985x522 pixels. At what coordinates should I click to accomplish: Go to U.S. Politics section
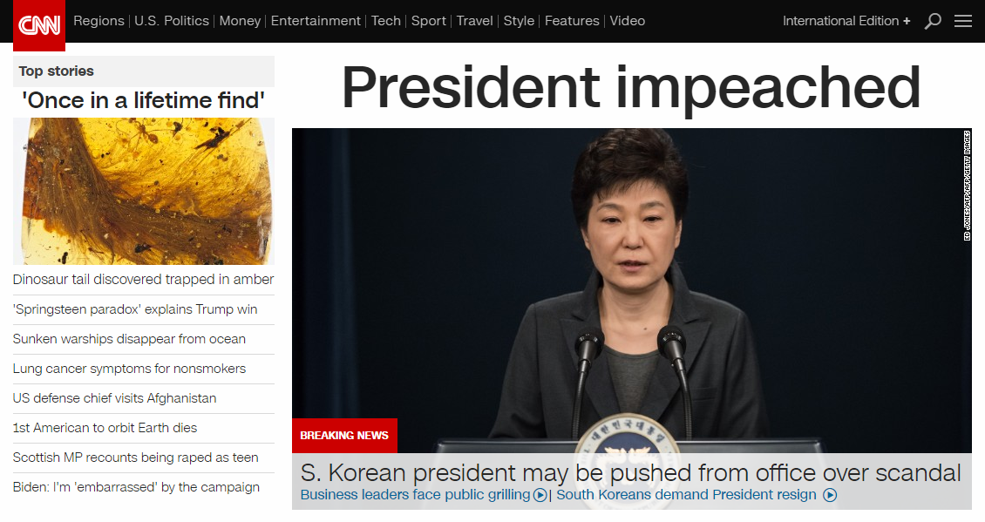172,22
